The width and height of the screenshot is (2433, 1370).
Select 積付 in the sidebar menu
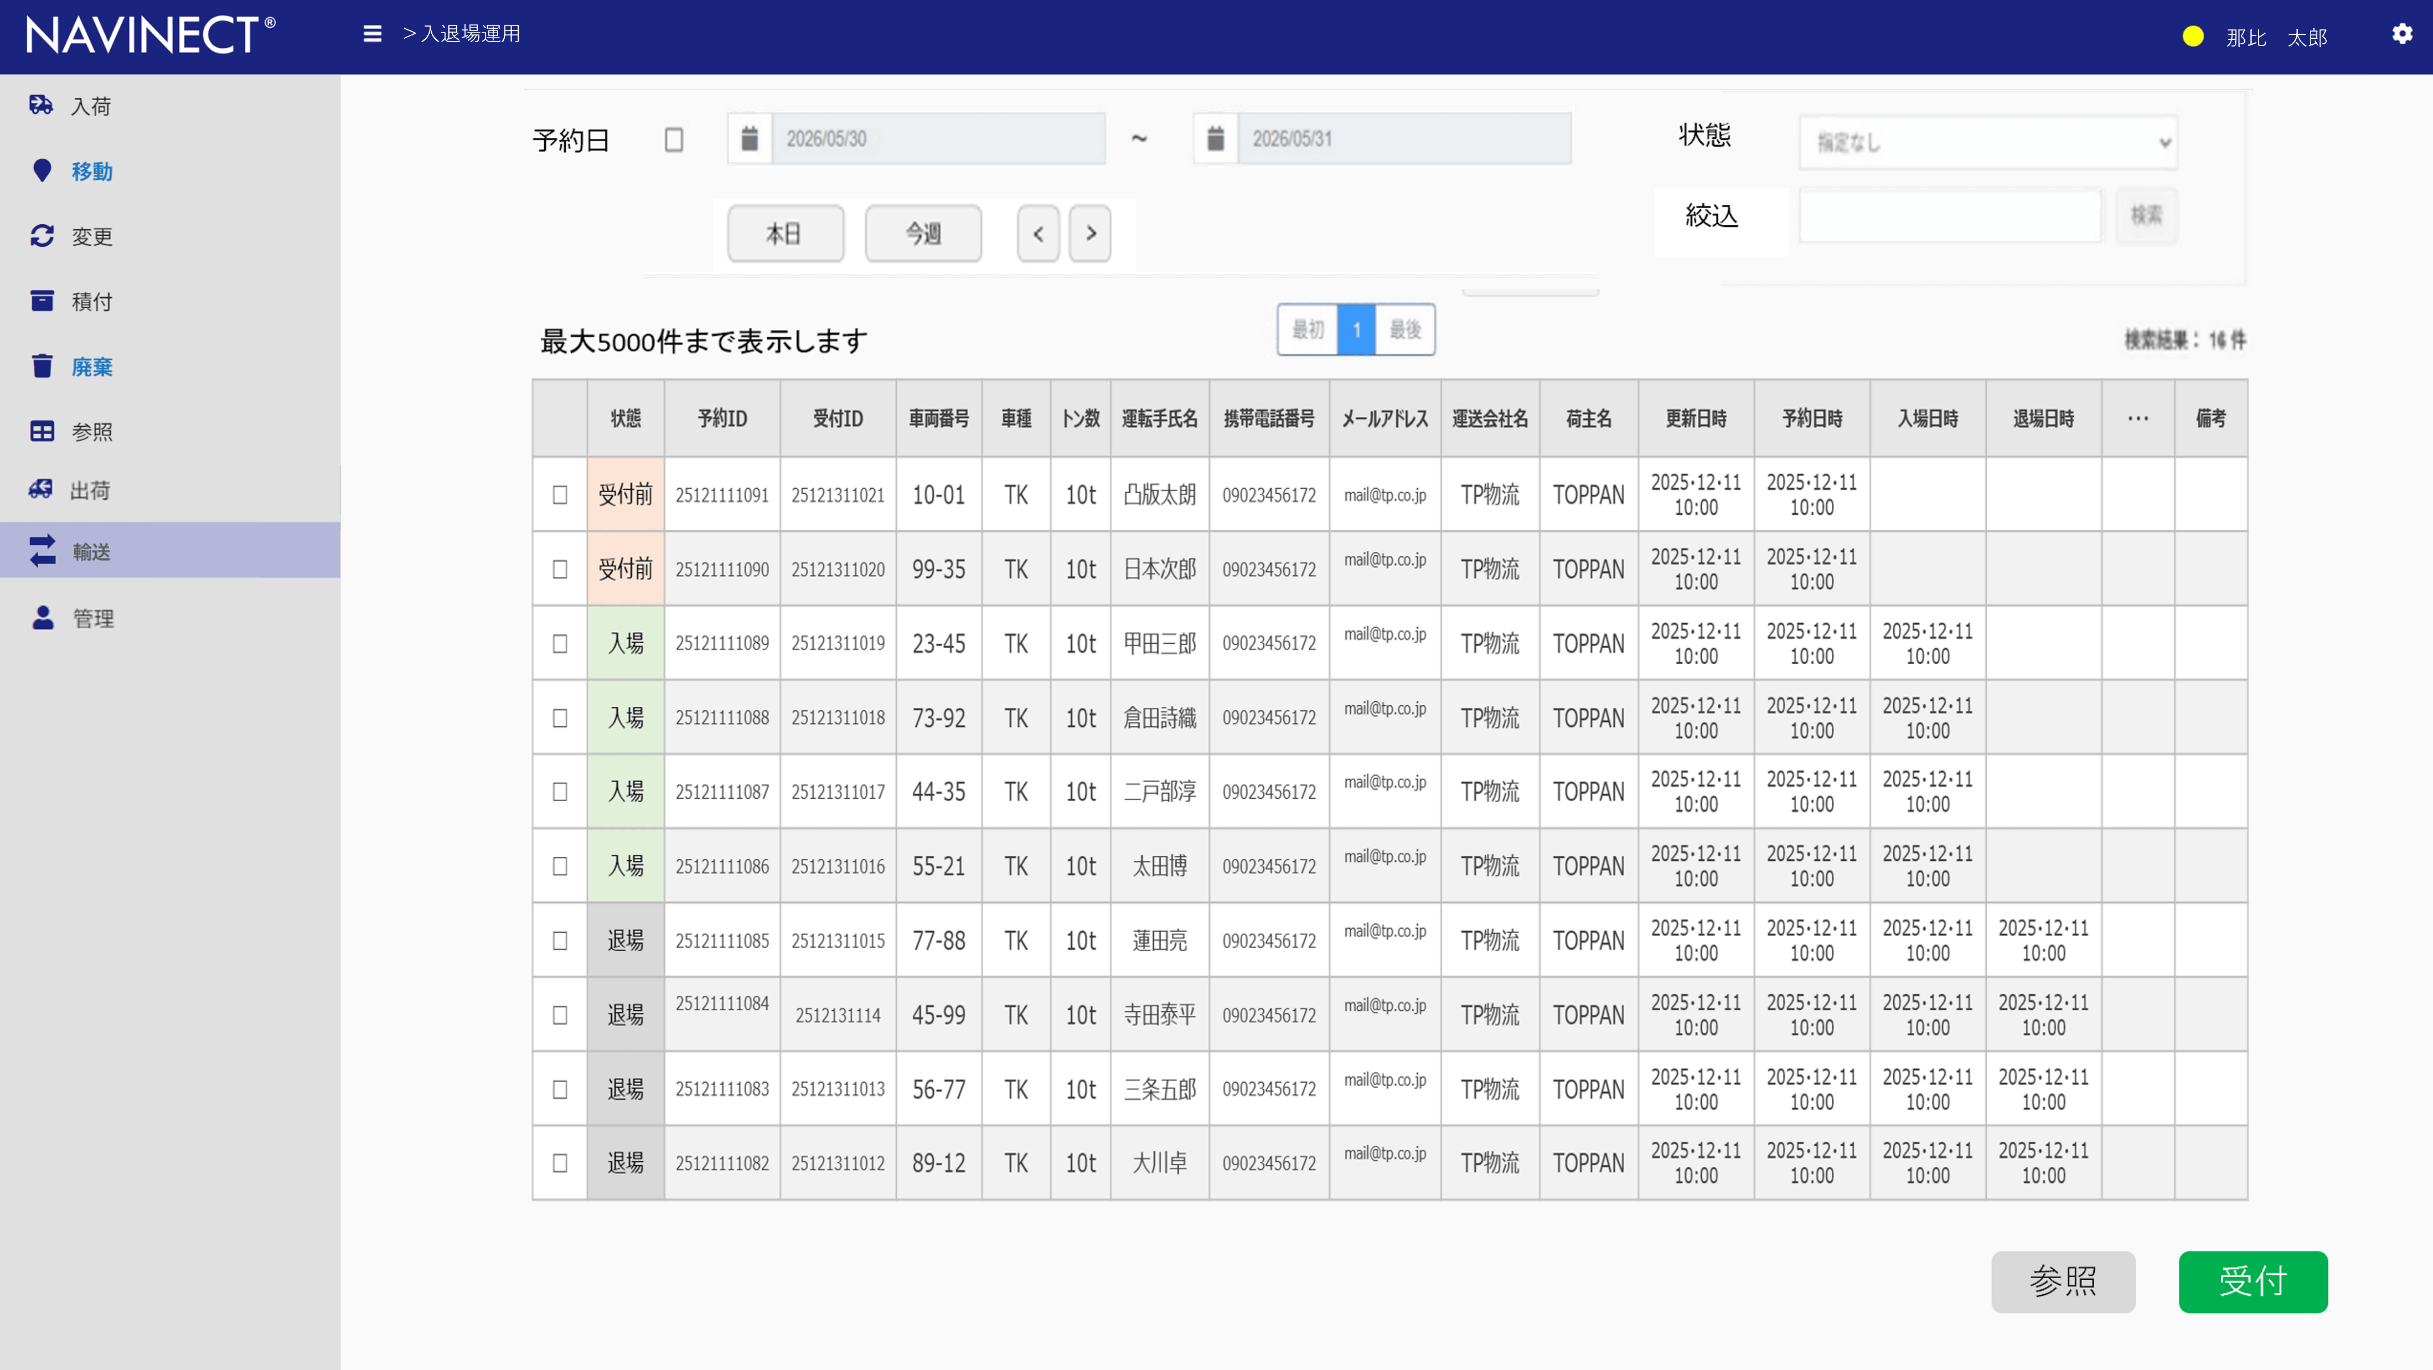[x=92, y=301]
